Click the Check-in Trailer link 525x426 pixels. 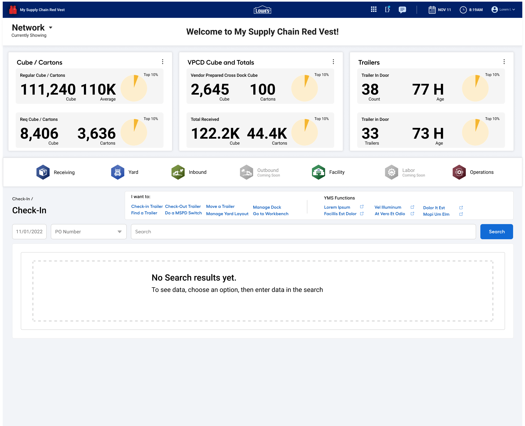point(147,207)
